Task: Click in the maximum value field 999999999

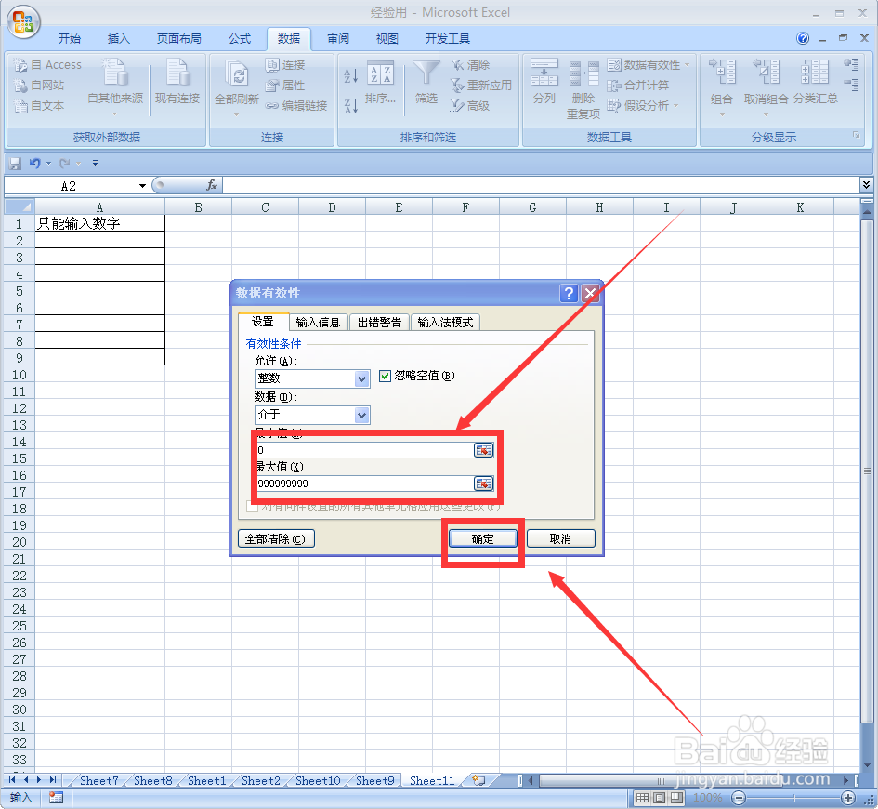Action: pos(364,484)
